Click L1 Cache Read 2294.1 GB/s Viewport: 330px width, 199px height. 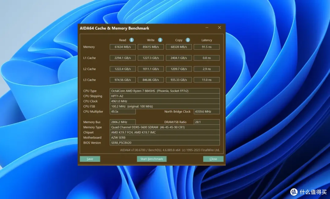(x=123, y=58)
